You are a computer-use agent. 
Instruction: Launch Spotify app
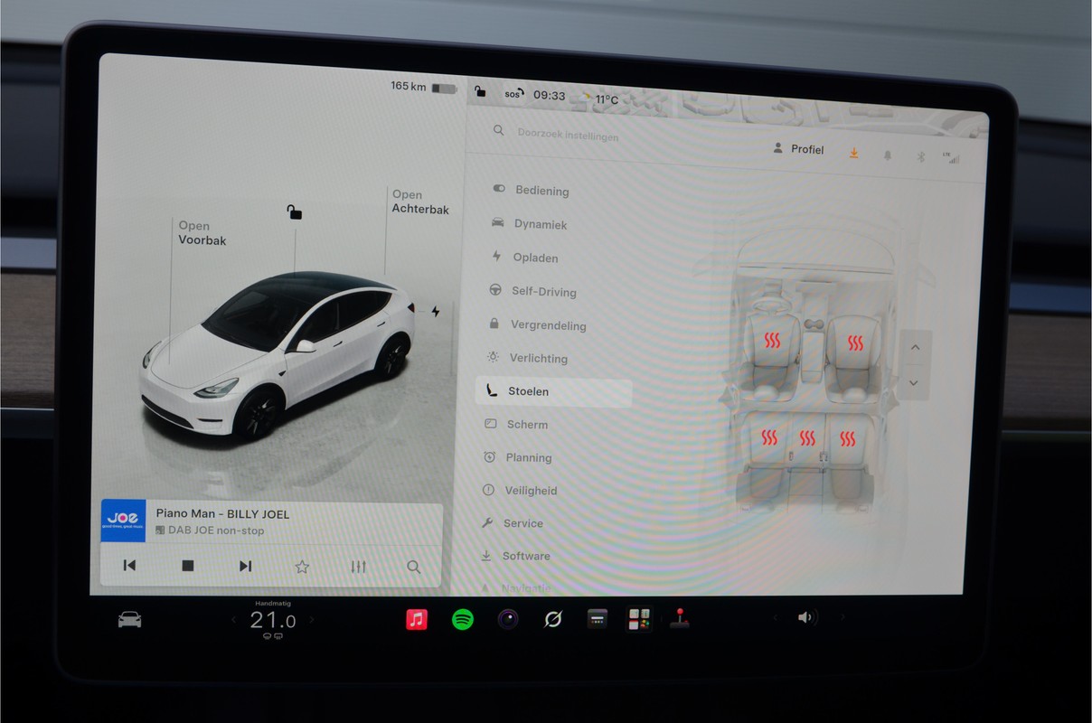coord(463,619)
